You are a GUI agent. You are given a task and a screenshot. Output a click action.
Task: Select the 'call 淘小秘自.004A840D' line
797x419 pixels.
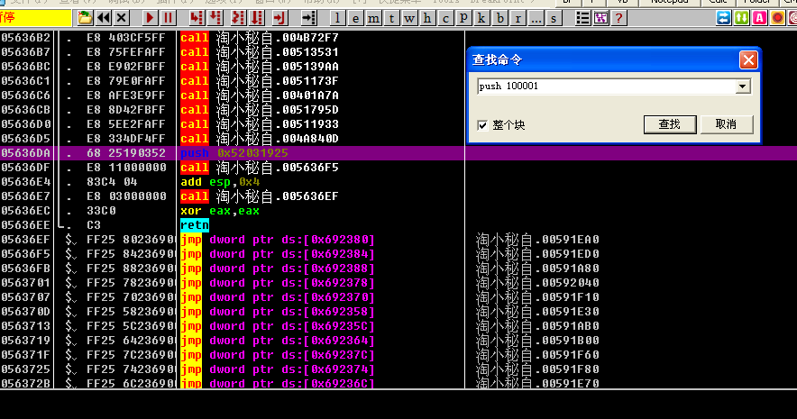click(260, 139)
